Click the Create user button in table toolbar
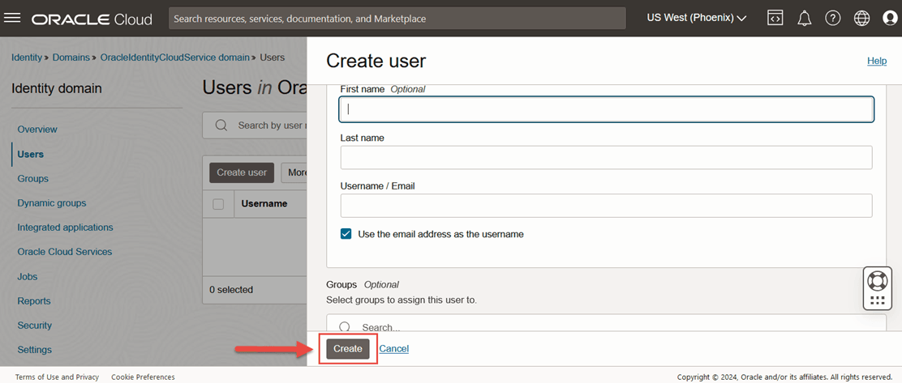This screenshot has width=902, height=383. coord(242,172)
